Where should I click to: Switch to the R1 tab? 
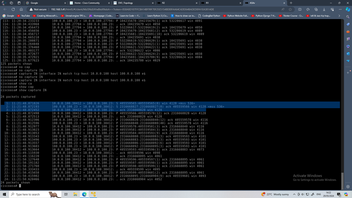tap(221, 3)
